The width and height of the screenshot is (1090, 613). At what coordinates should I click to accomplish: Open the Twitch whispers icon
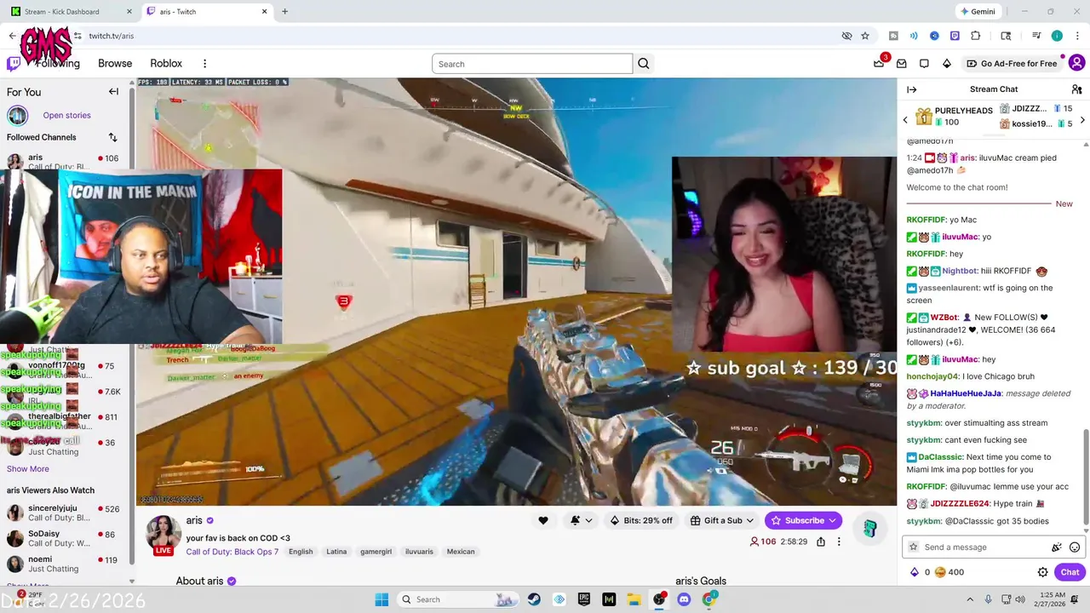(924, 64)
